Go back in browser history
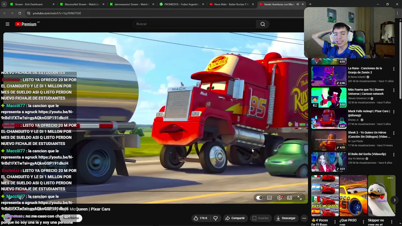Viewport: 402px width, 226px height. 4,13
